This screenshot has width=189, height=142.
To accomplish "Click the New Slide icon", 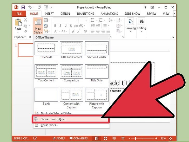I will coord(38,22).
